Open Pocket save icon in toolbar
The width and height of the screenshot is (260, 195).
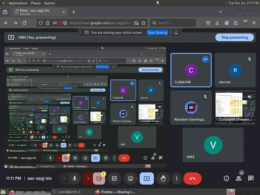[x=208, y=23]
